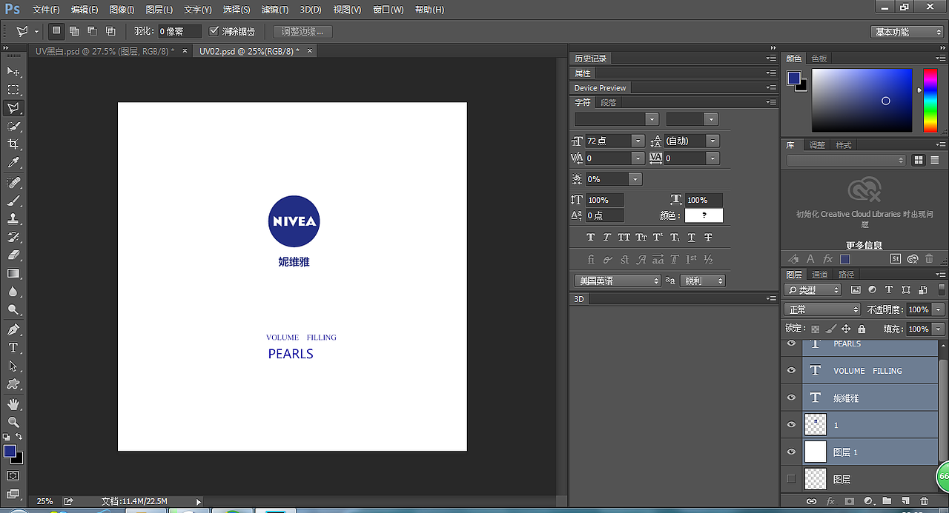Open the 基本功能 workspace dropdown
The image size is (949, 513).
pyautogui.click(x=907, y=32)
